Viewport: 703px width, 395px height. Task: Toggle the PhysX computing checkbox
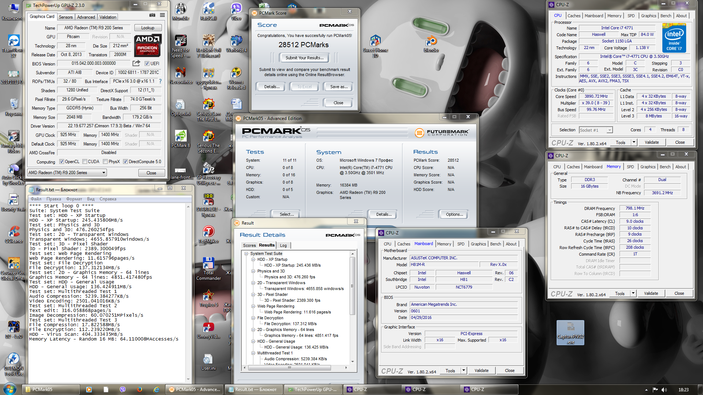click(x=105, y=162)
